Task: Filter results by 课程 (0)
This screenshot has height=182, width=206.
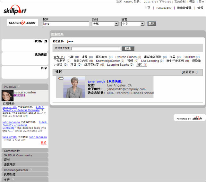Action: click(x=87, y=57)
